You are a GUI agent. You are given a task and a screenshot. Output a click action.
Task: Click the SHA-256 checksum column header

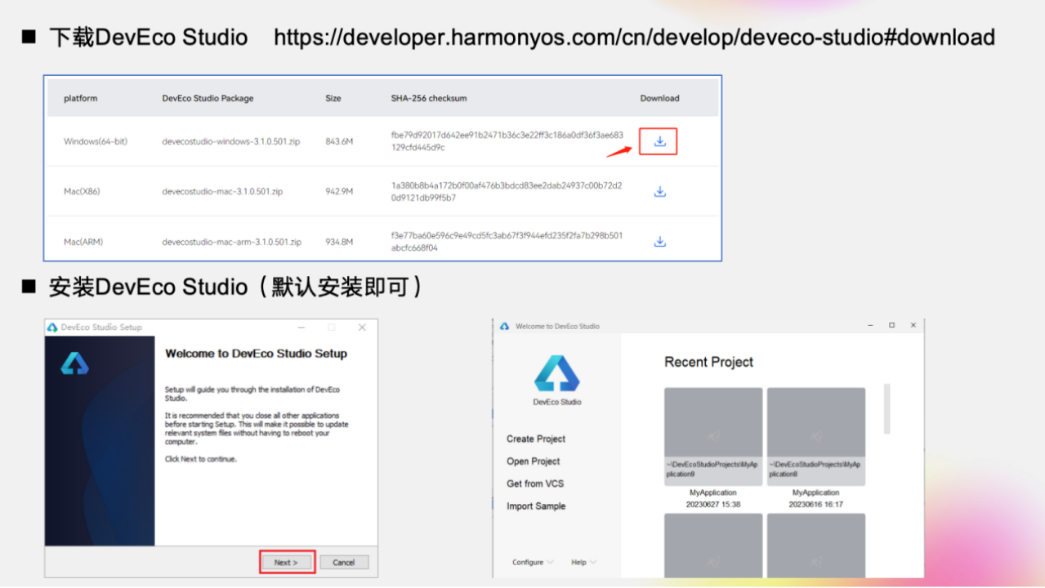coord(429,98)
